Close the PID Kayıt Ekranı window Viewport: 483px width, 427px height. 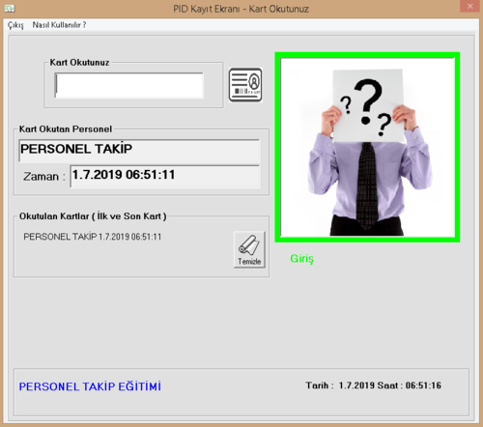(469, 6)
